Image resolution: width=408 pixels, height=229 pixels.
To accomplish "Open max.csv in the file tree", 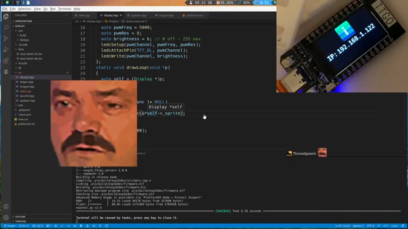I will pyautogui.click(x=23, y=119).
